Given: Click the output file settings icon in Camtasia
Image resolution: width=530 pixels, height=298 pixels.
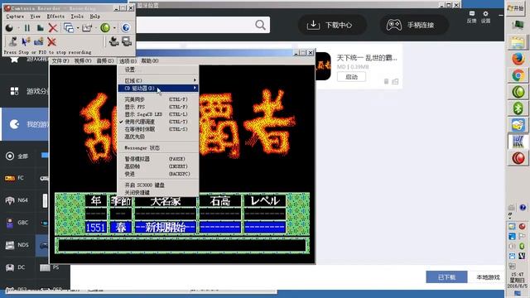Looking at the screenshot, I should click(87, 27).
